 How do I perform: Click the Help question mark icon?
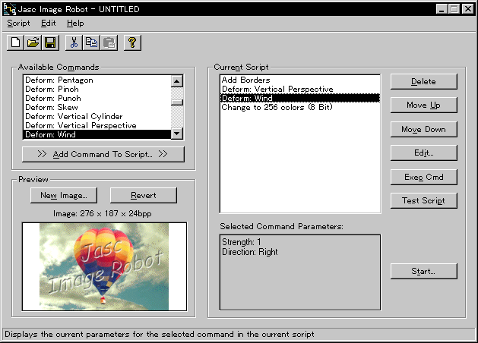pyautogui.click(x=132, y=42)
